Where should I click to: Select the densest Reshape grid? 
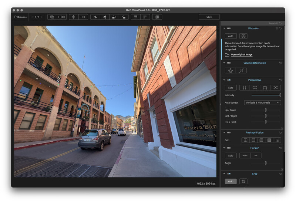pos(269,140)
